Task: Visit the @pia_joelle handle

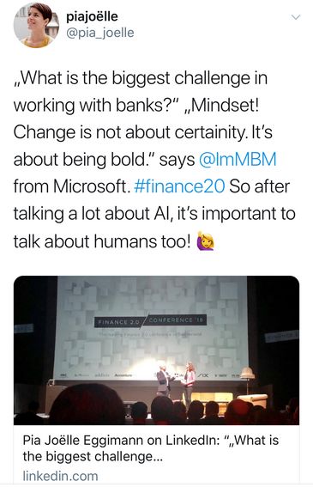Action: click(99, 33)
